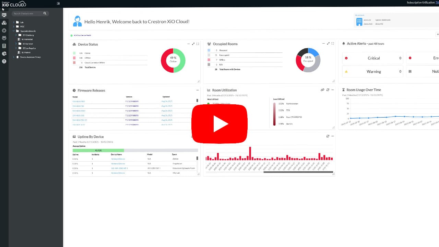Play the video with the red YouTube button

coord(219,123)
